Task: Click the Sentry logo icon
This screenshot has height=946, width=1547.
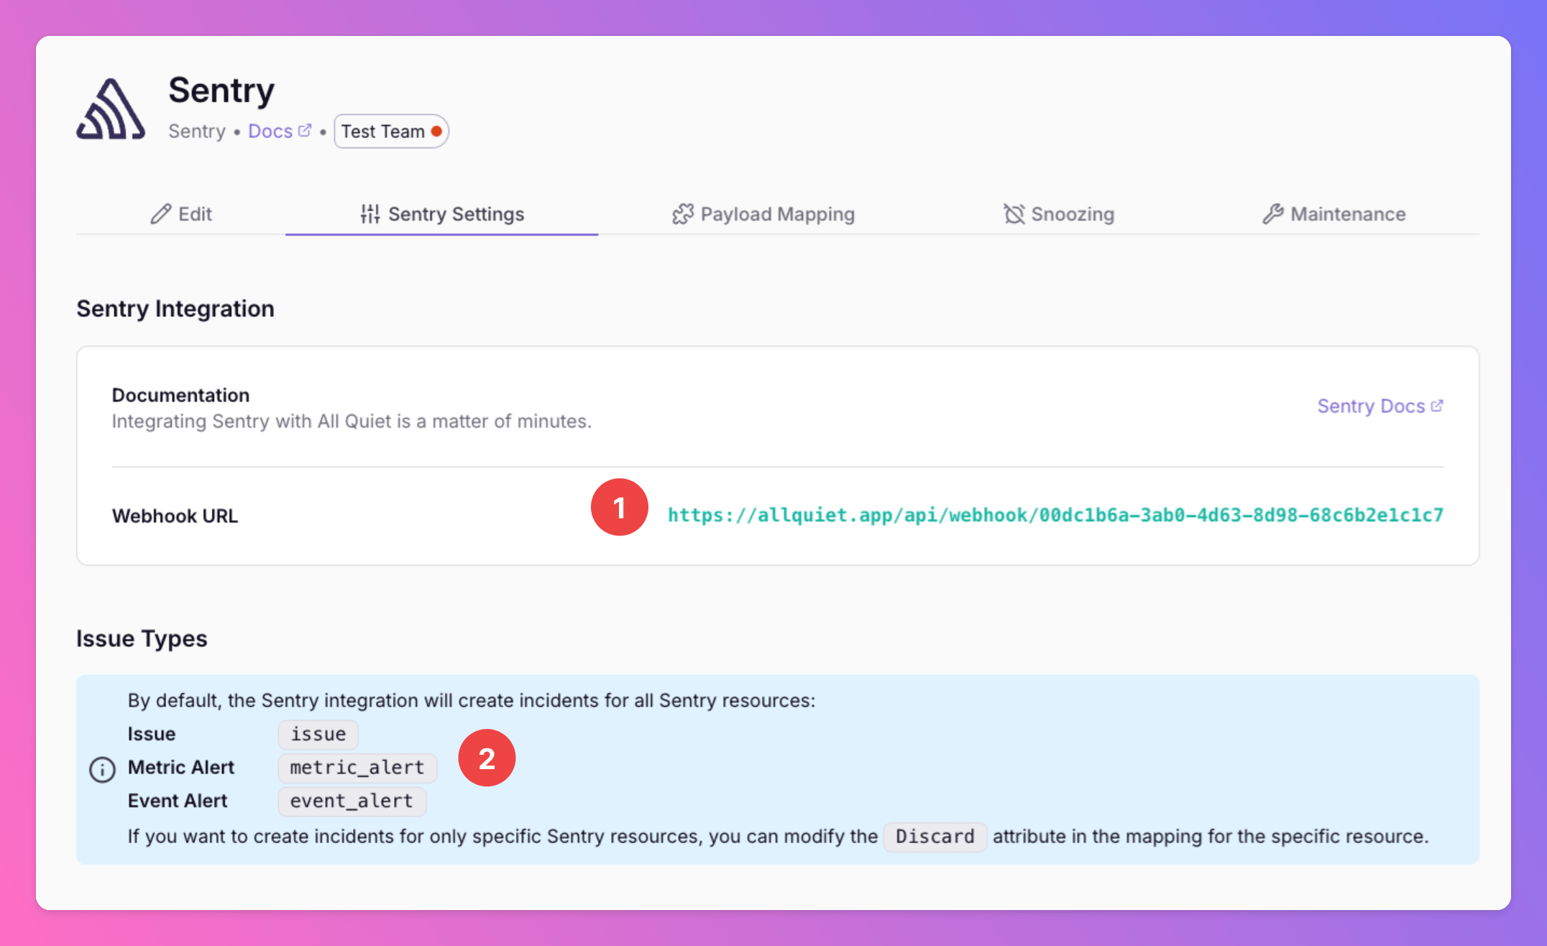Action: pos(111,109)
